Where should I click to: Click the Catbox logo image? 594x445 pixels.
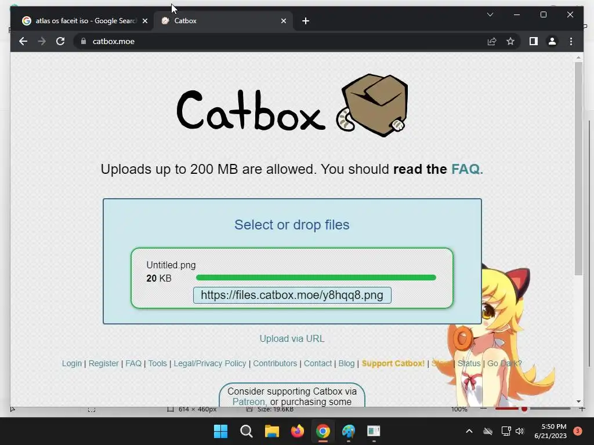pyautogui.click(x=292, y=106)
